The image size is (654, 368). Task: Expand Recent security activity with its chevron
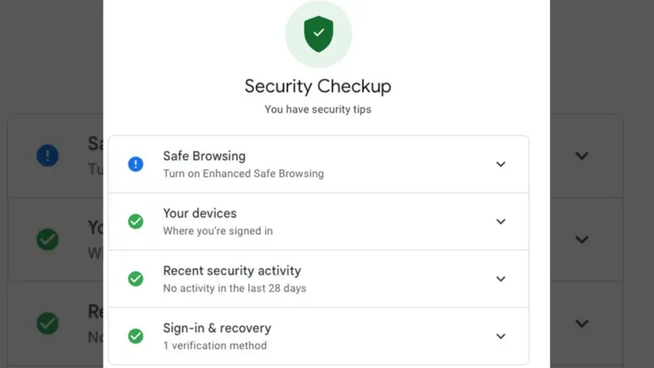tap(501, 279)
